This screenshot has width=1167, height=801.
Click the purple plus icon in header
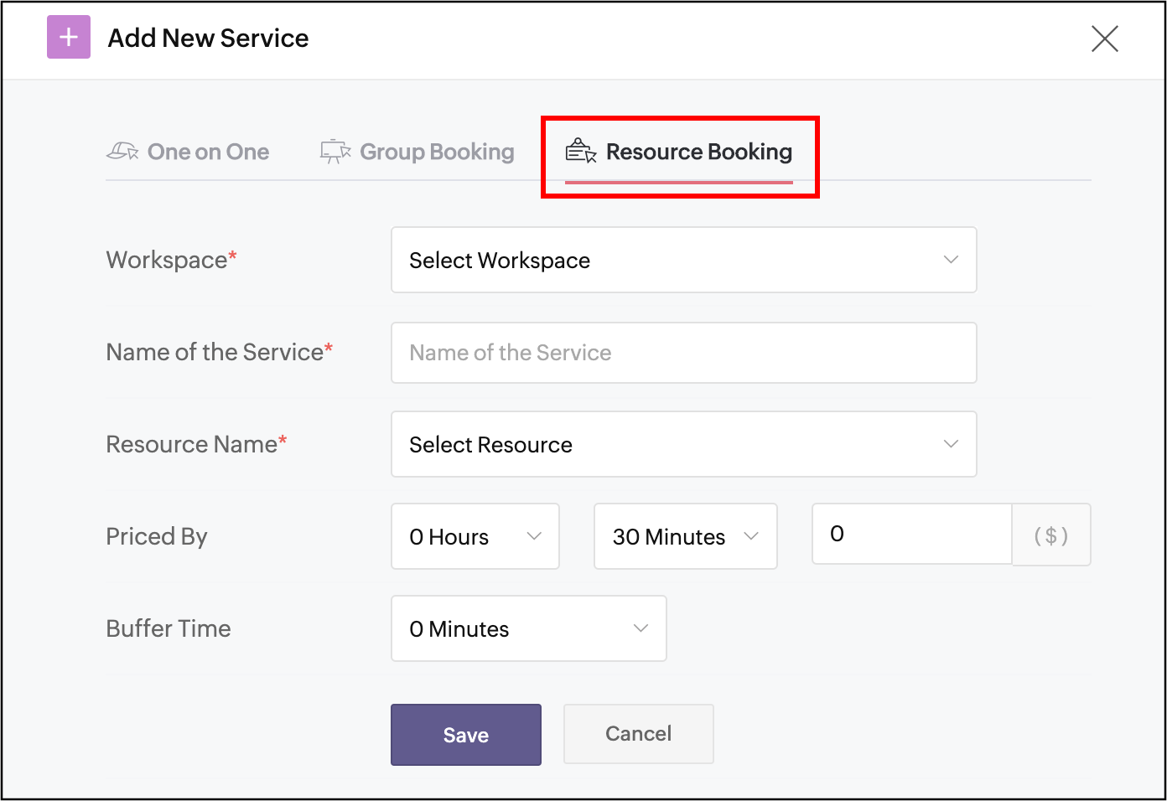pyautogui.click(x=69, y=38)
